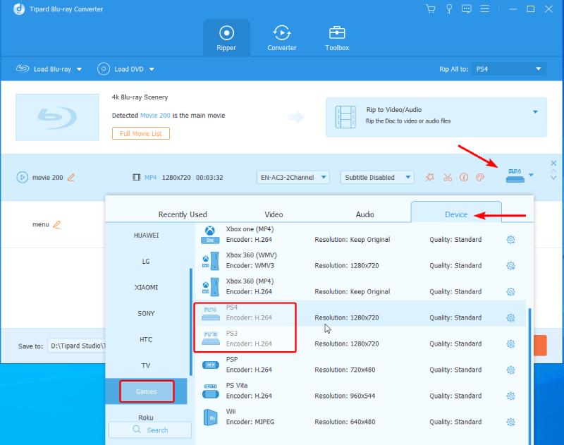This screenshot has height=445, width=564.
Task: Select the Roku device category
Action: click(x=146, y=417)
